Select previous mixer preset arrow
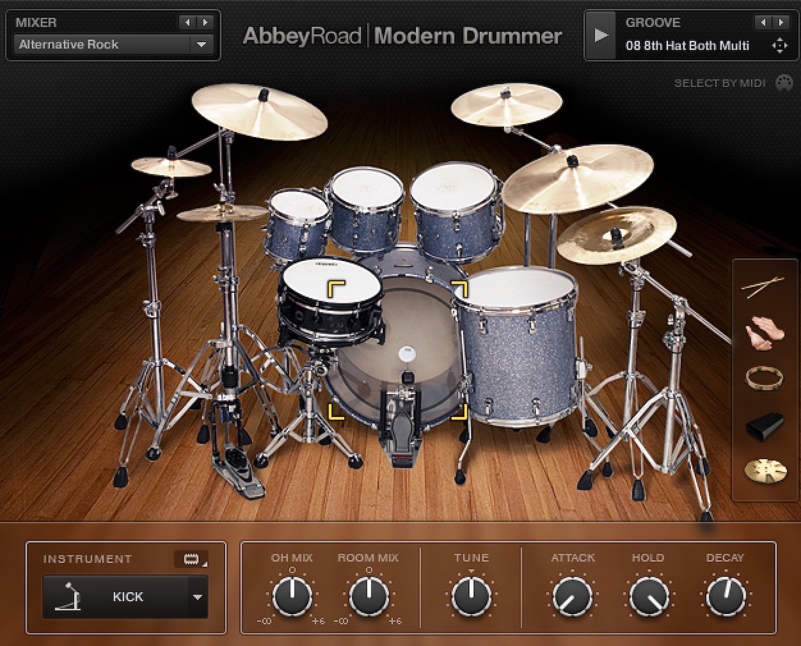The height and width of the screenshot is (646, 801). (188, 23)
